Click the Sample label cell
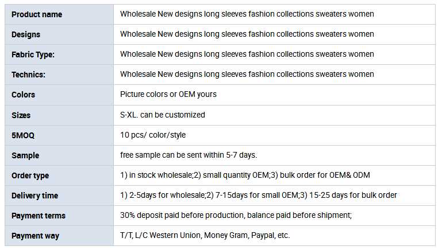 25,155
